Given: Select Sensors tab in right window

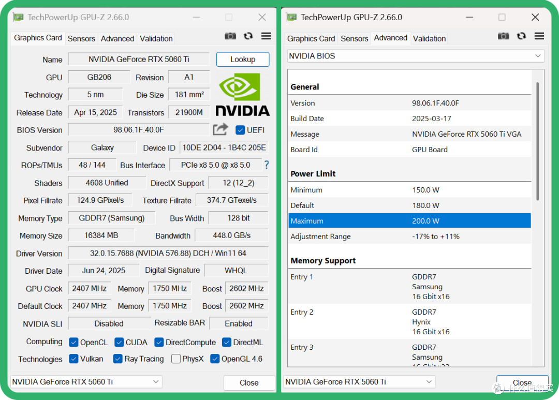Looking at the screenshot, I should click(x=355, y=38).
